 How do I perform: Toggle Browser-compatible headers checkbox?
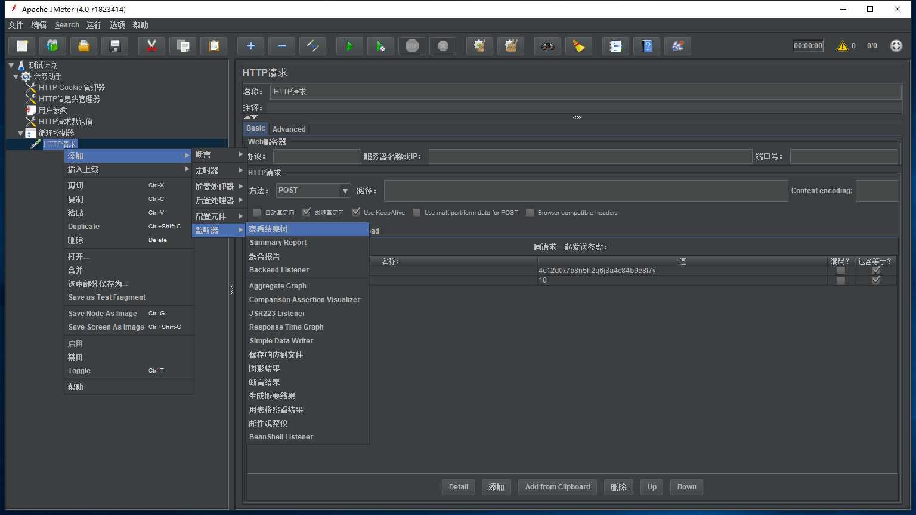tap(530, 212)
